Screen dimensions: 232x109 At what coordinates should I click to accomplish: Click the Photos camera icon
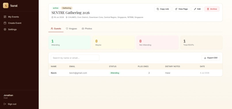[x=83, y=29]
